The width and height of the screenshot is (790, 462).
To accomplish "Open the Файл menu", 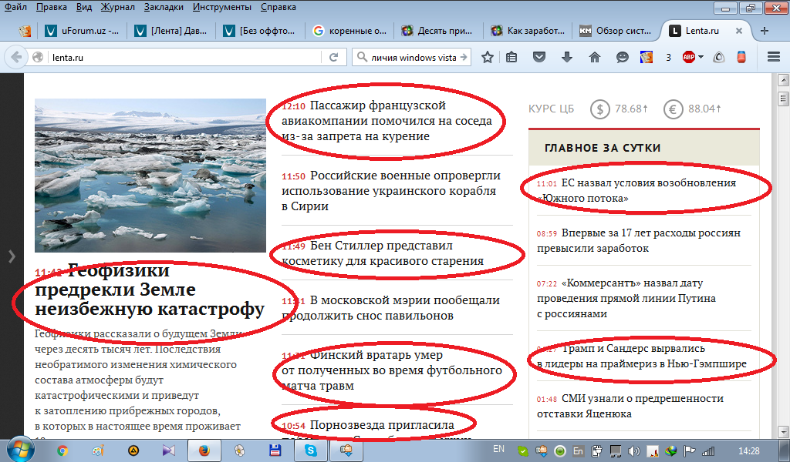I will (15, 7).
